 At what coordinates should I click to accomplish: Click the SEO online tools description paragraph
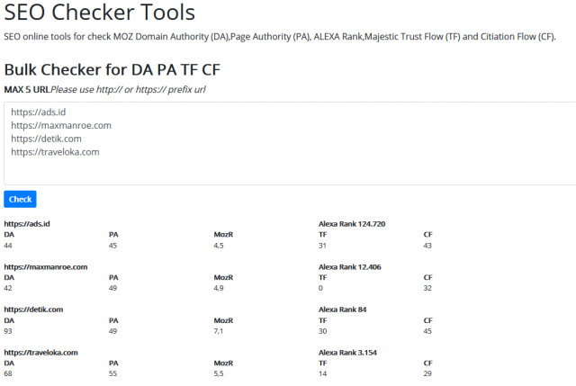pyautogui.click(x=279, y=37)
